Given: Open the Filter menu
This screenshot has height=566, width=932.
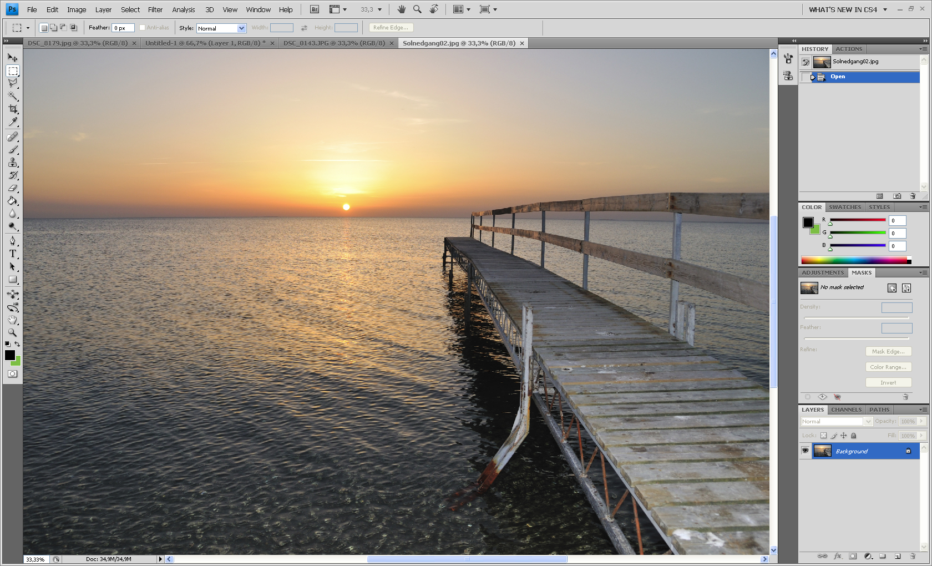Looking at the screenshot, I should (155, 9).
